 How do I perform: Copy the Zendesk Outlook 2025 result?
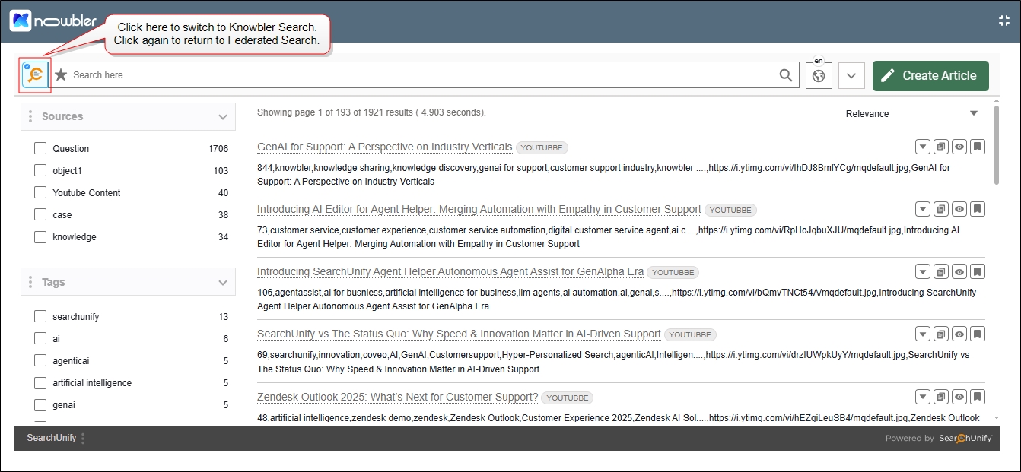[x=941, y=397]
